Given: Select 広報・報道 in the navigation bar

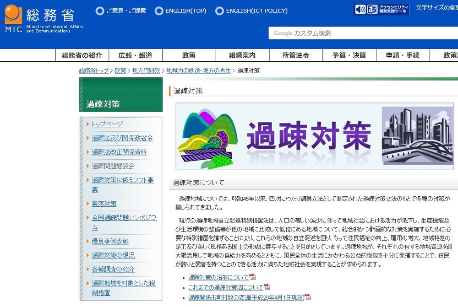Looking at the screenshot, I should coord(135,55).
